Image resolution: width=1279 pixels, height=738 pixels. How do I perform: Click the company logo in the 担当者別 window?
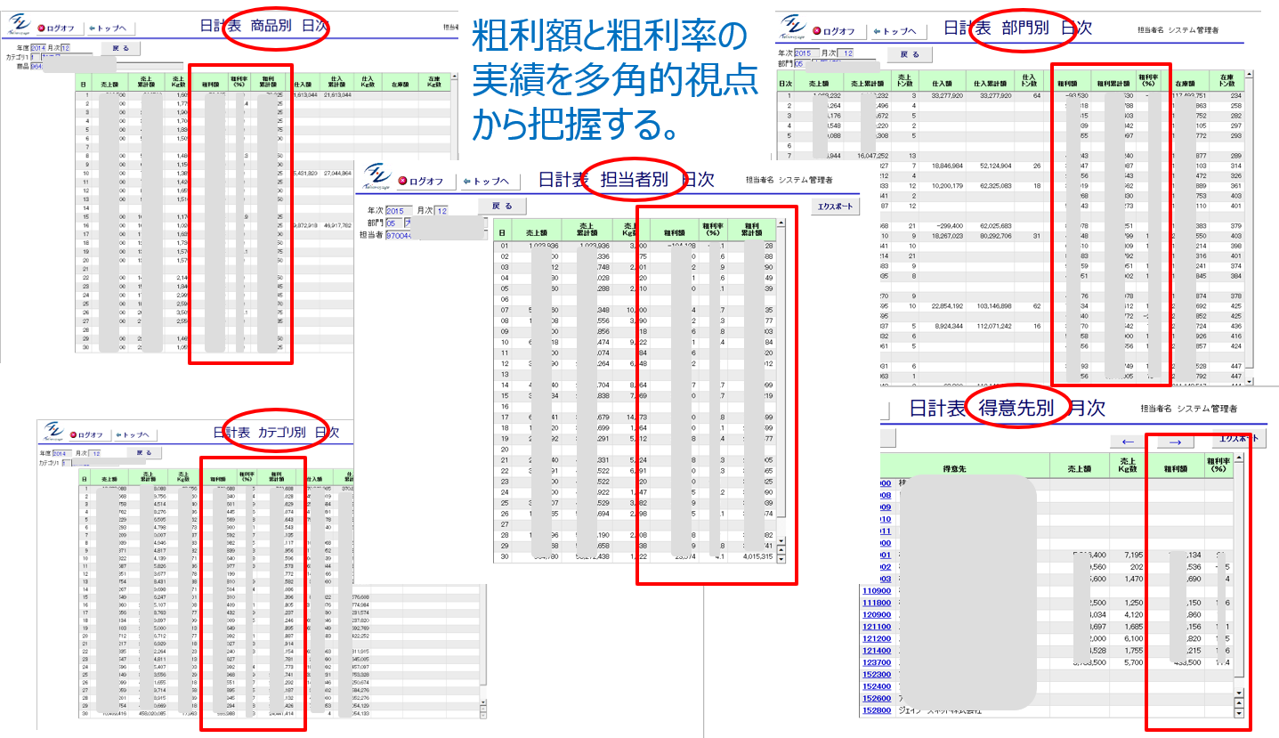pyautogui.click(x=376, y=178)
